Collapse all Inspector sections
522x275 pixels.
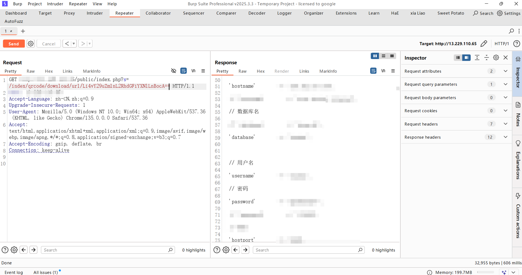[487, 58]
